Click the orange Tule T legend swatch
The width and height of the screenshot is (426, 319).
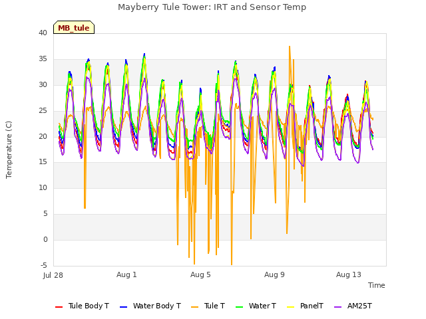(x=195, y=307)
